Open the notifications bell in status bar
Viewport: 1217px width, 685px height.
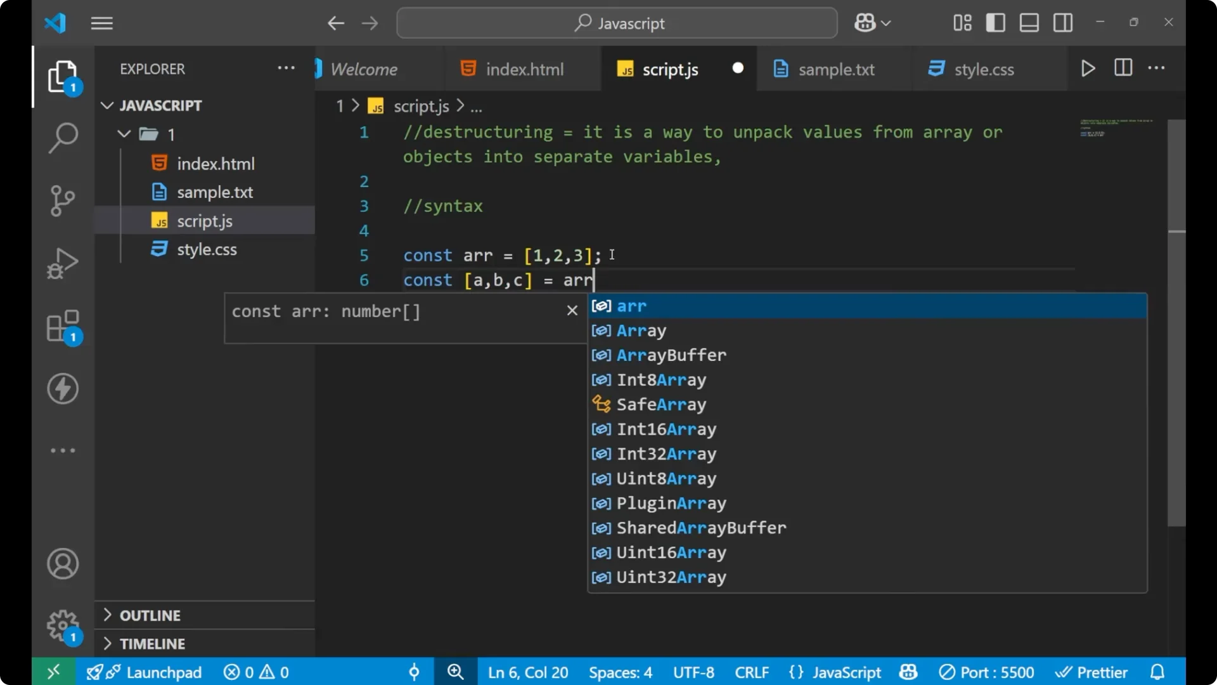1157,672
